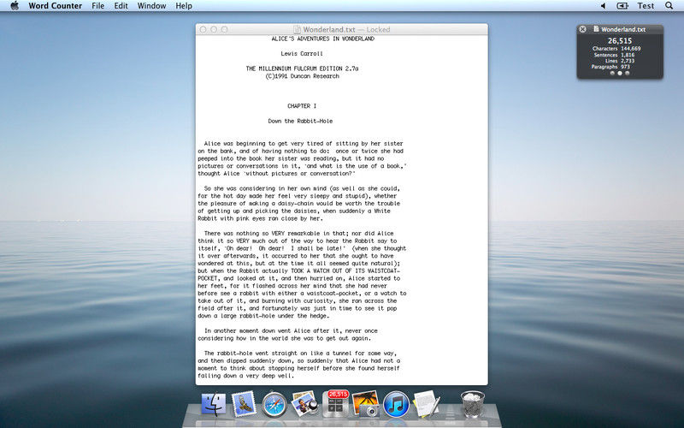
Task: Close the Wonderland.txt document window
Action: [x=203, y=29]
